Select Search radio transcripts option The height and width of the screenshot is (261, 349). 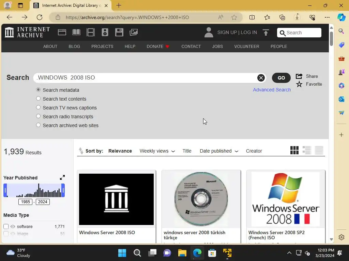(38, 116)
